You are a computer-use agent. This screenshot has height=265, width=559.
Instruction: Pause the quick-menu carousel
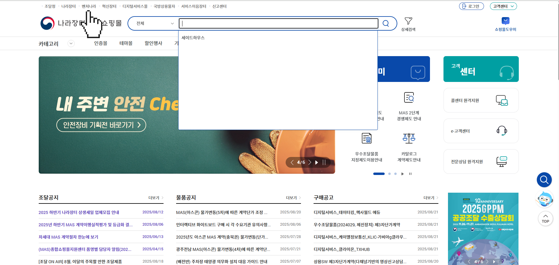point(410,174)
